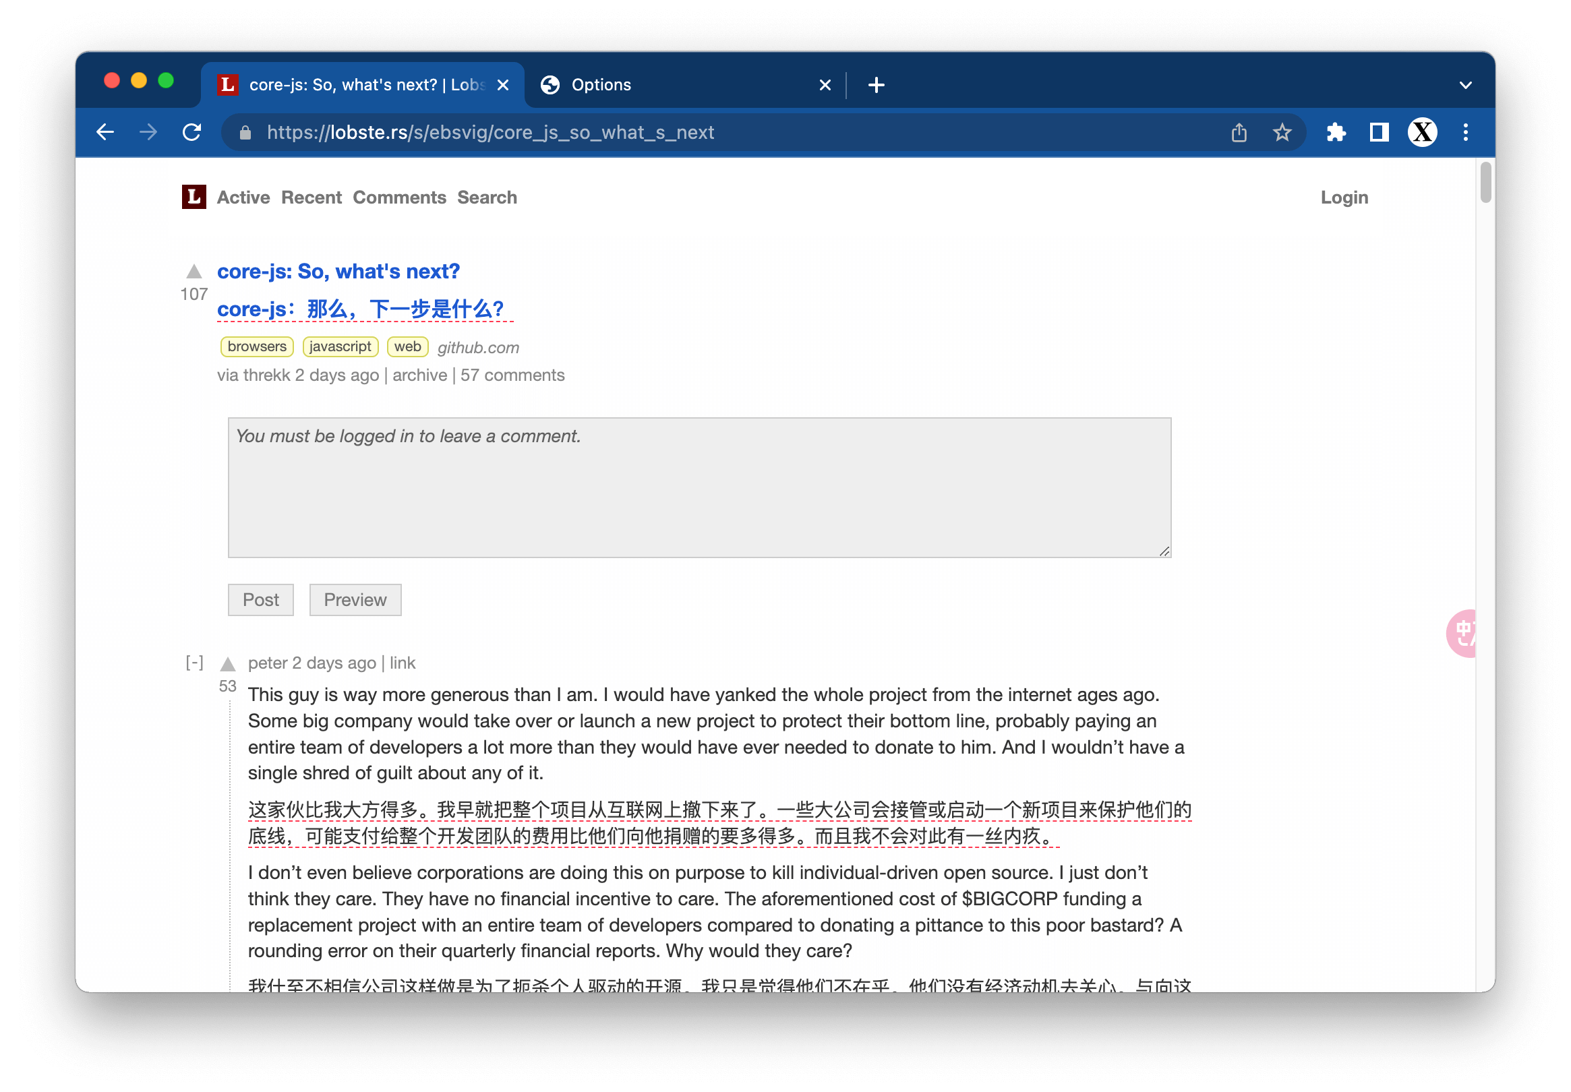1571x1092 pixels.
Task: Click the Lobsters logo icon
Action: click(x=194, y=197)
